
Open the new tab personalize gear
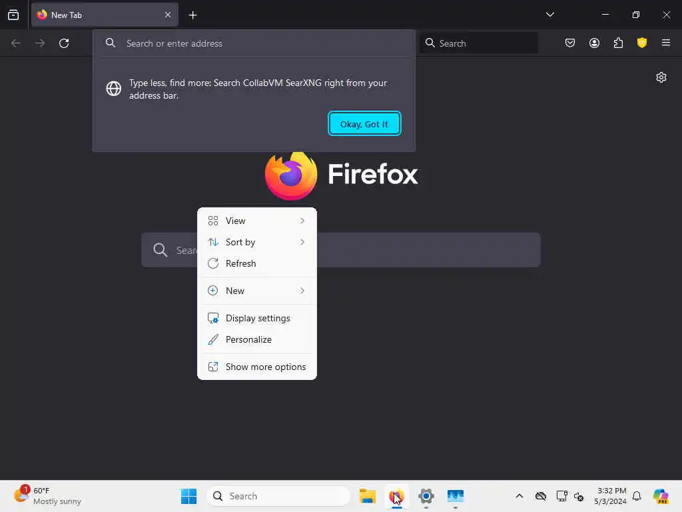coord(661,77)
